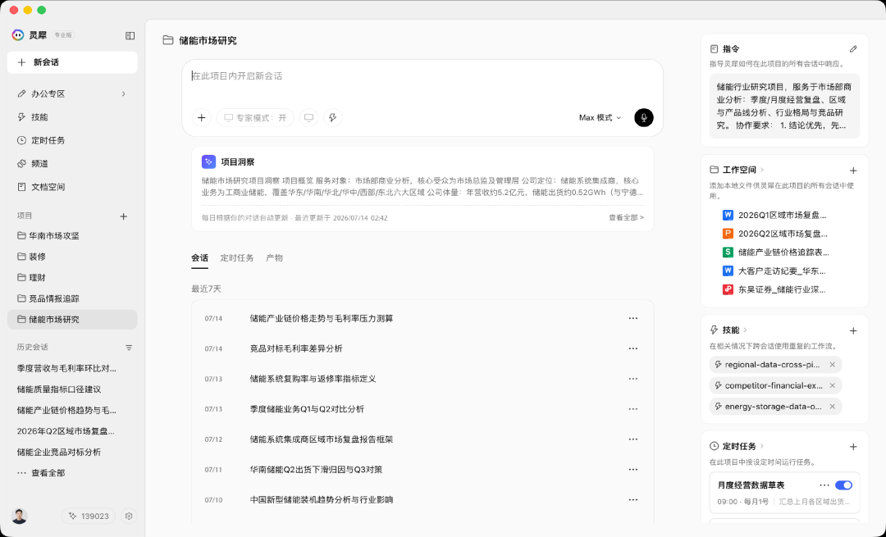Screen dimensions: 886x537
Task: Open 办公专区 in the sidebar
Action: (72, 93)
